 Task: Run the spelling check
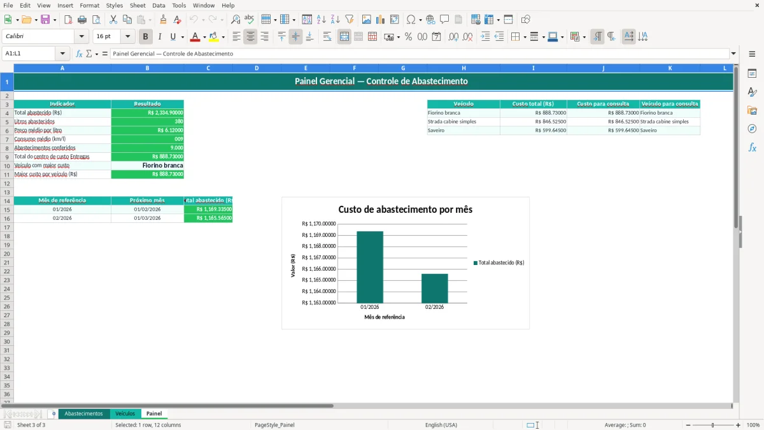250,20
